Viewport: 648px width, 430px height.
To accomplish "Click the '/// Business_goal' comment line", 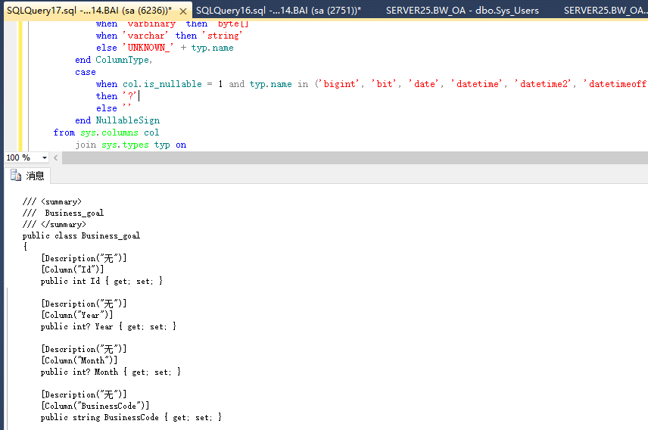I will point(63,213).
